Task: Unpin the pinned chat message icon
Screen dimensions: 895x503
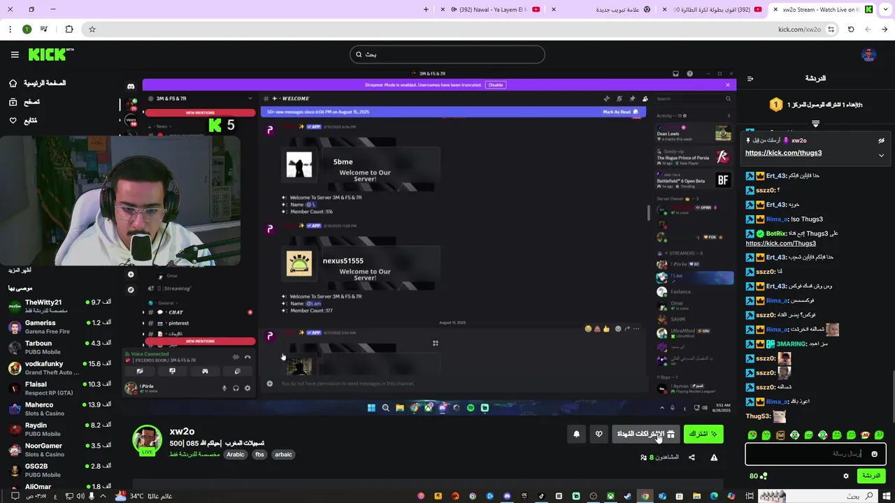Action: click(x=881, y=140)
